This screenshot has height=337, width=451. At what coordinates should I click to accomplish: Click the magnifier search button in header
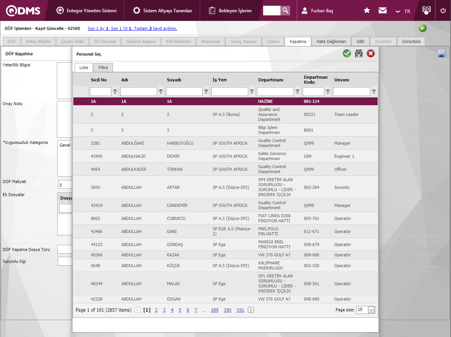(285, 10)
